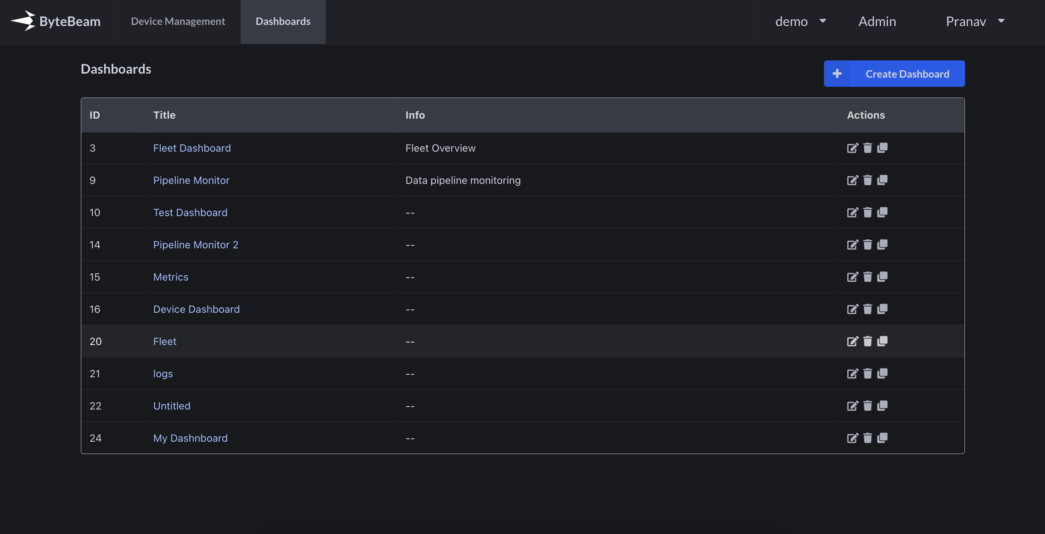Expand the demo project dropdown

point(800,21)
